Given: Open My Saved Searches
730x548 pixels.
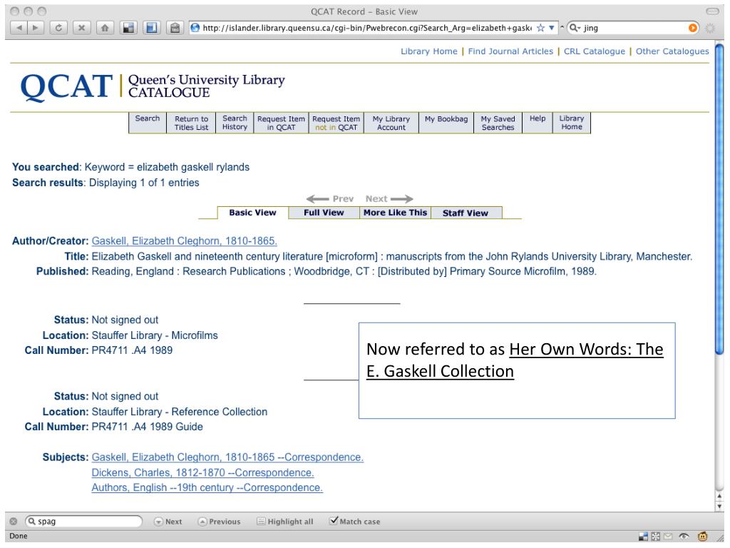Looking at the screenshot, I should coord(498,123).
